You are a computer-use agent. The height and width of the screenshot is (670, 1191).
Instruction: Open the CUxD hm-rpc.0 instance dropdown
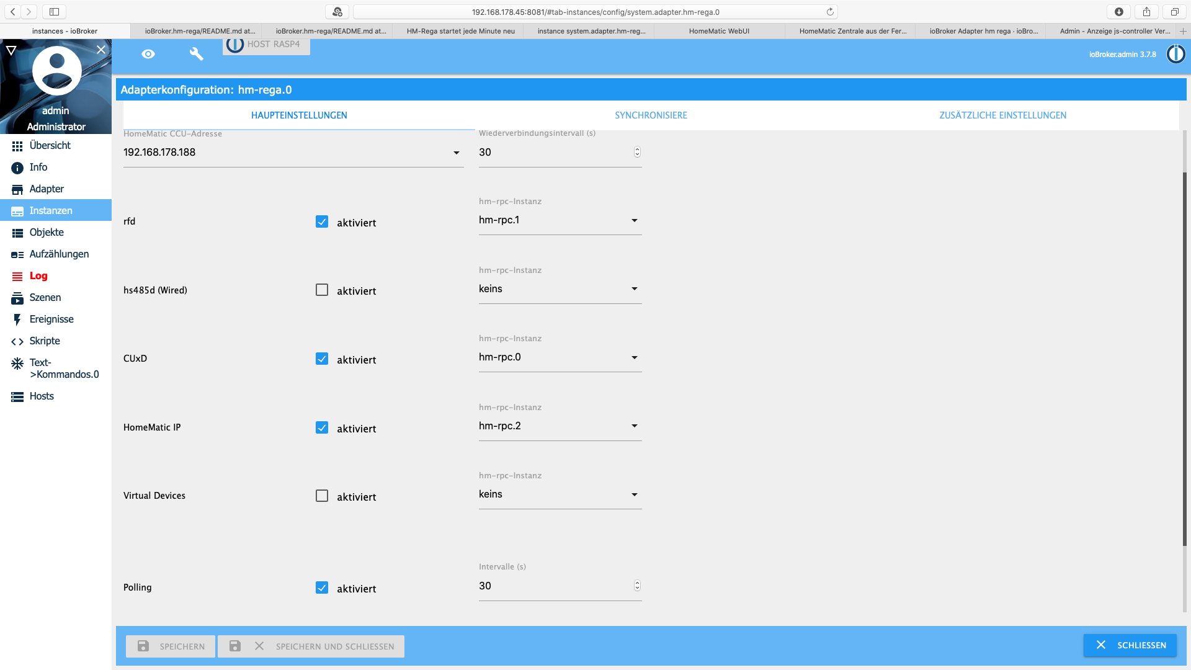pos(560,357)
